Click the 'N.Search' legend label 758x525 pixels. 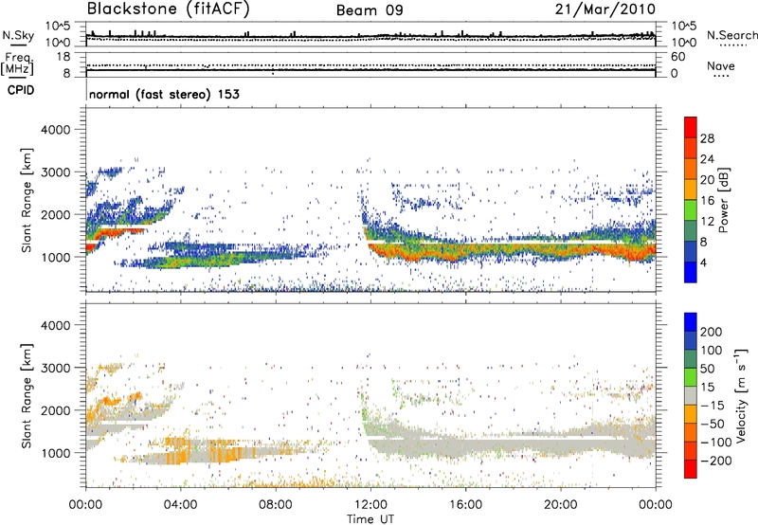pyautogui.click(x=731, y=35)
